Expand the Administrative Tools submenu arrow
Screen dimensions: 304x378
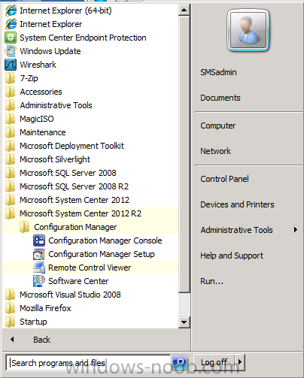pyautogui.click(x=296, y=229)
